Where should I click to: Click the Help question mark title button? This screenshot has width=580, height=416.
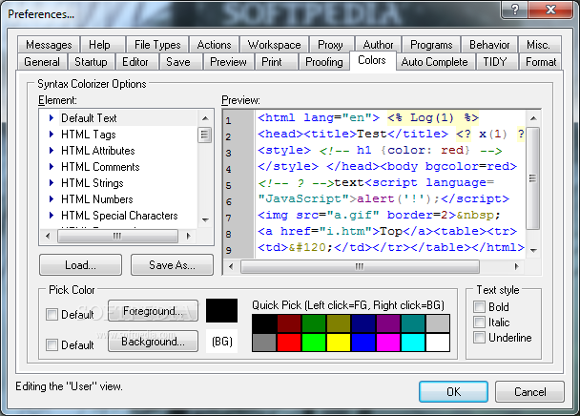coord(514,10)
